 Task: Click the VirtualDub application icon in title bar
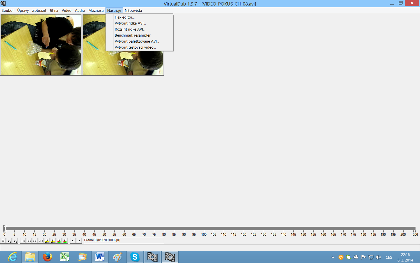3,4
